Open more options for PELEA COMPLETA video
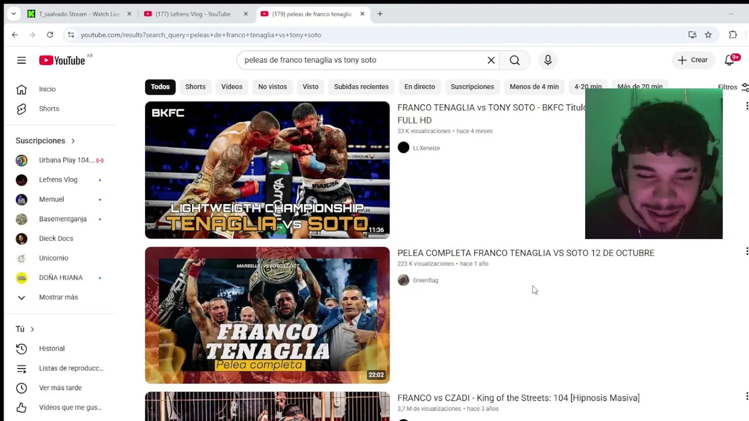 point(746,251)
